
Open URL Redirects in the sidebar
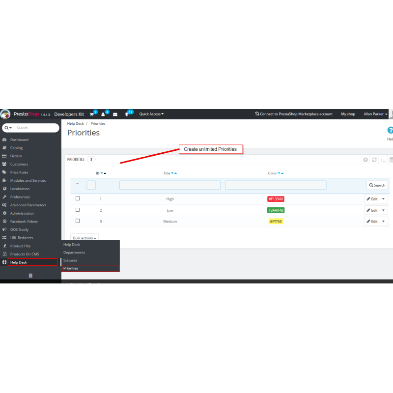[x=22, y=238]
